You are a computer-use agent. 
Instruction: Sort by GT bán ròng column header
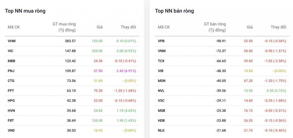pyautogui.click(x=215, y=27)
